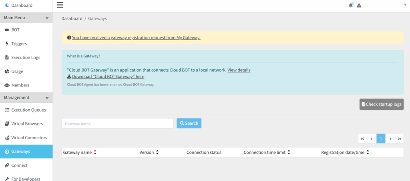The image size is (410, 181).
Task: Click the Dashboard breadcrumb link
Action: [72, 18]
